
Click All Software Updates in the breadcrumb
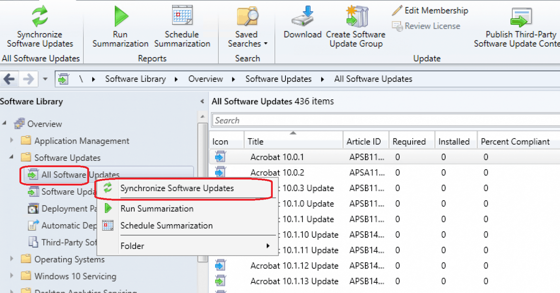[x=373, y=79]
